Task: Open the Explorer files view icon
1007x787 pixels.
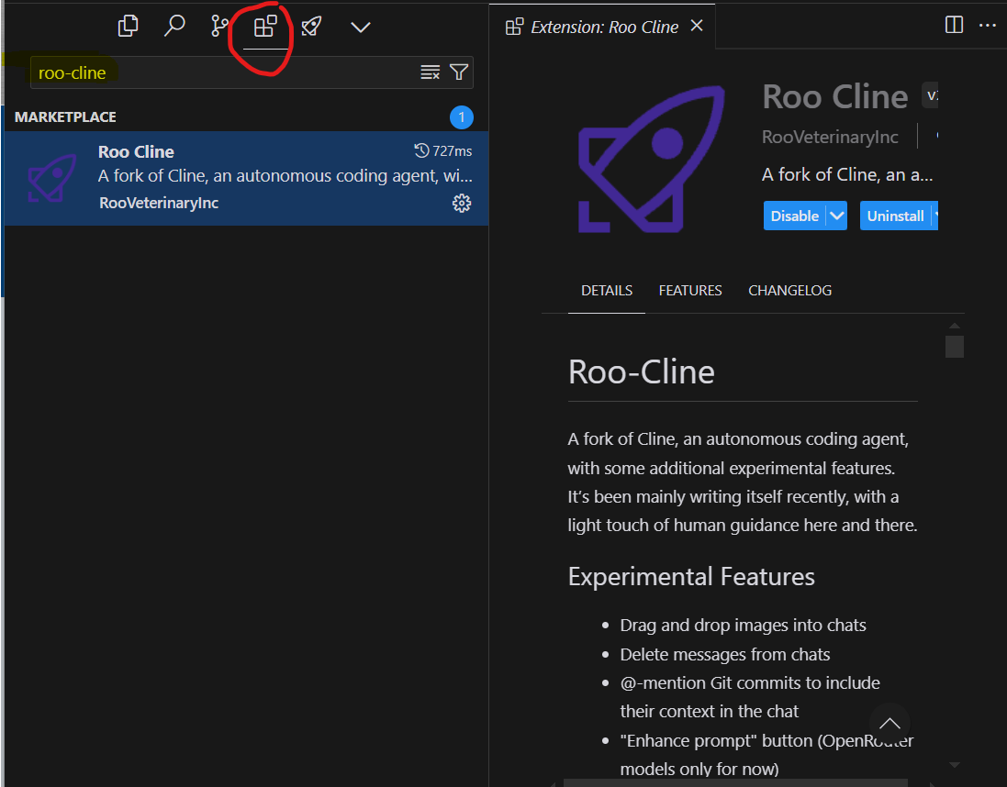Action: click(x=128, y=27)
